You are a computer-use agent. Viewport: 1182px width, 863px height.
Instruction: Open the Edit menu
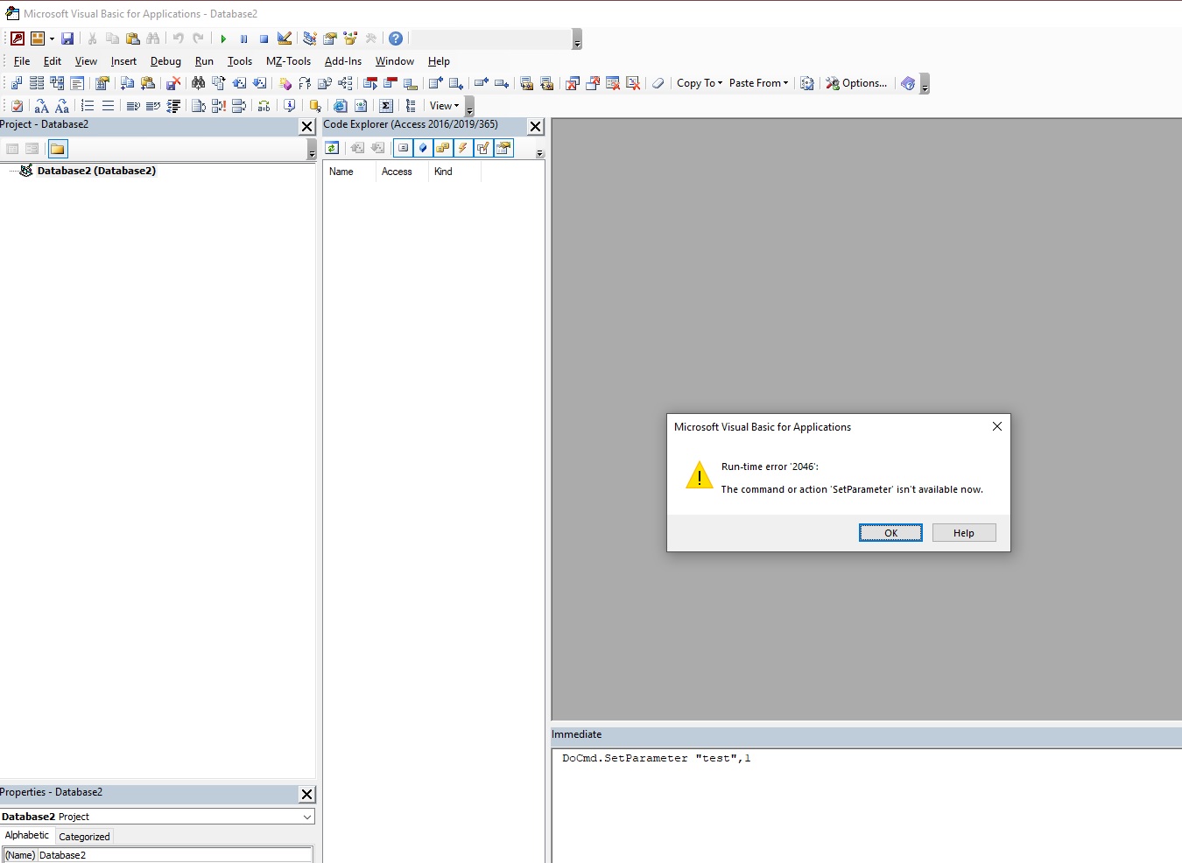[53, 61]
